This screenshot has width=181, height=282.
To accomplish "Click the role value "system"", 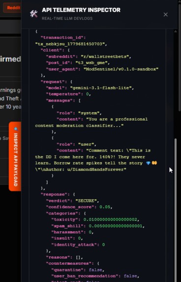I will tap(89, 113).
